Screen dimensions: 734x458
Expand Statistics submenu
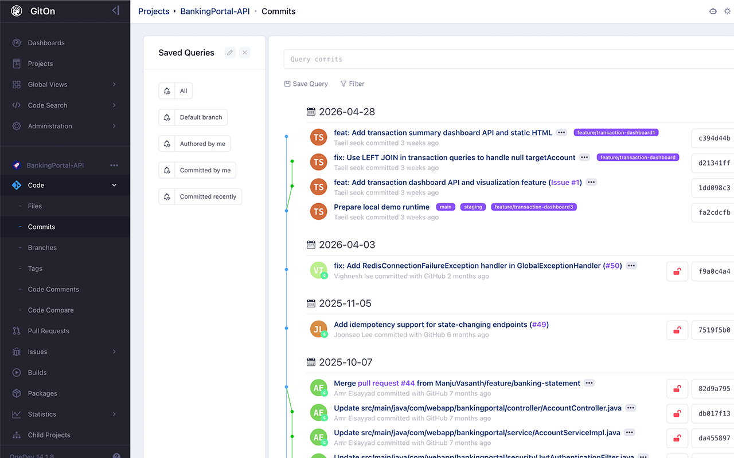pos(114,414)
